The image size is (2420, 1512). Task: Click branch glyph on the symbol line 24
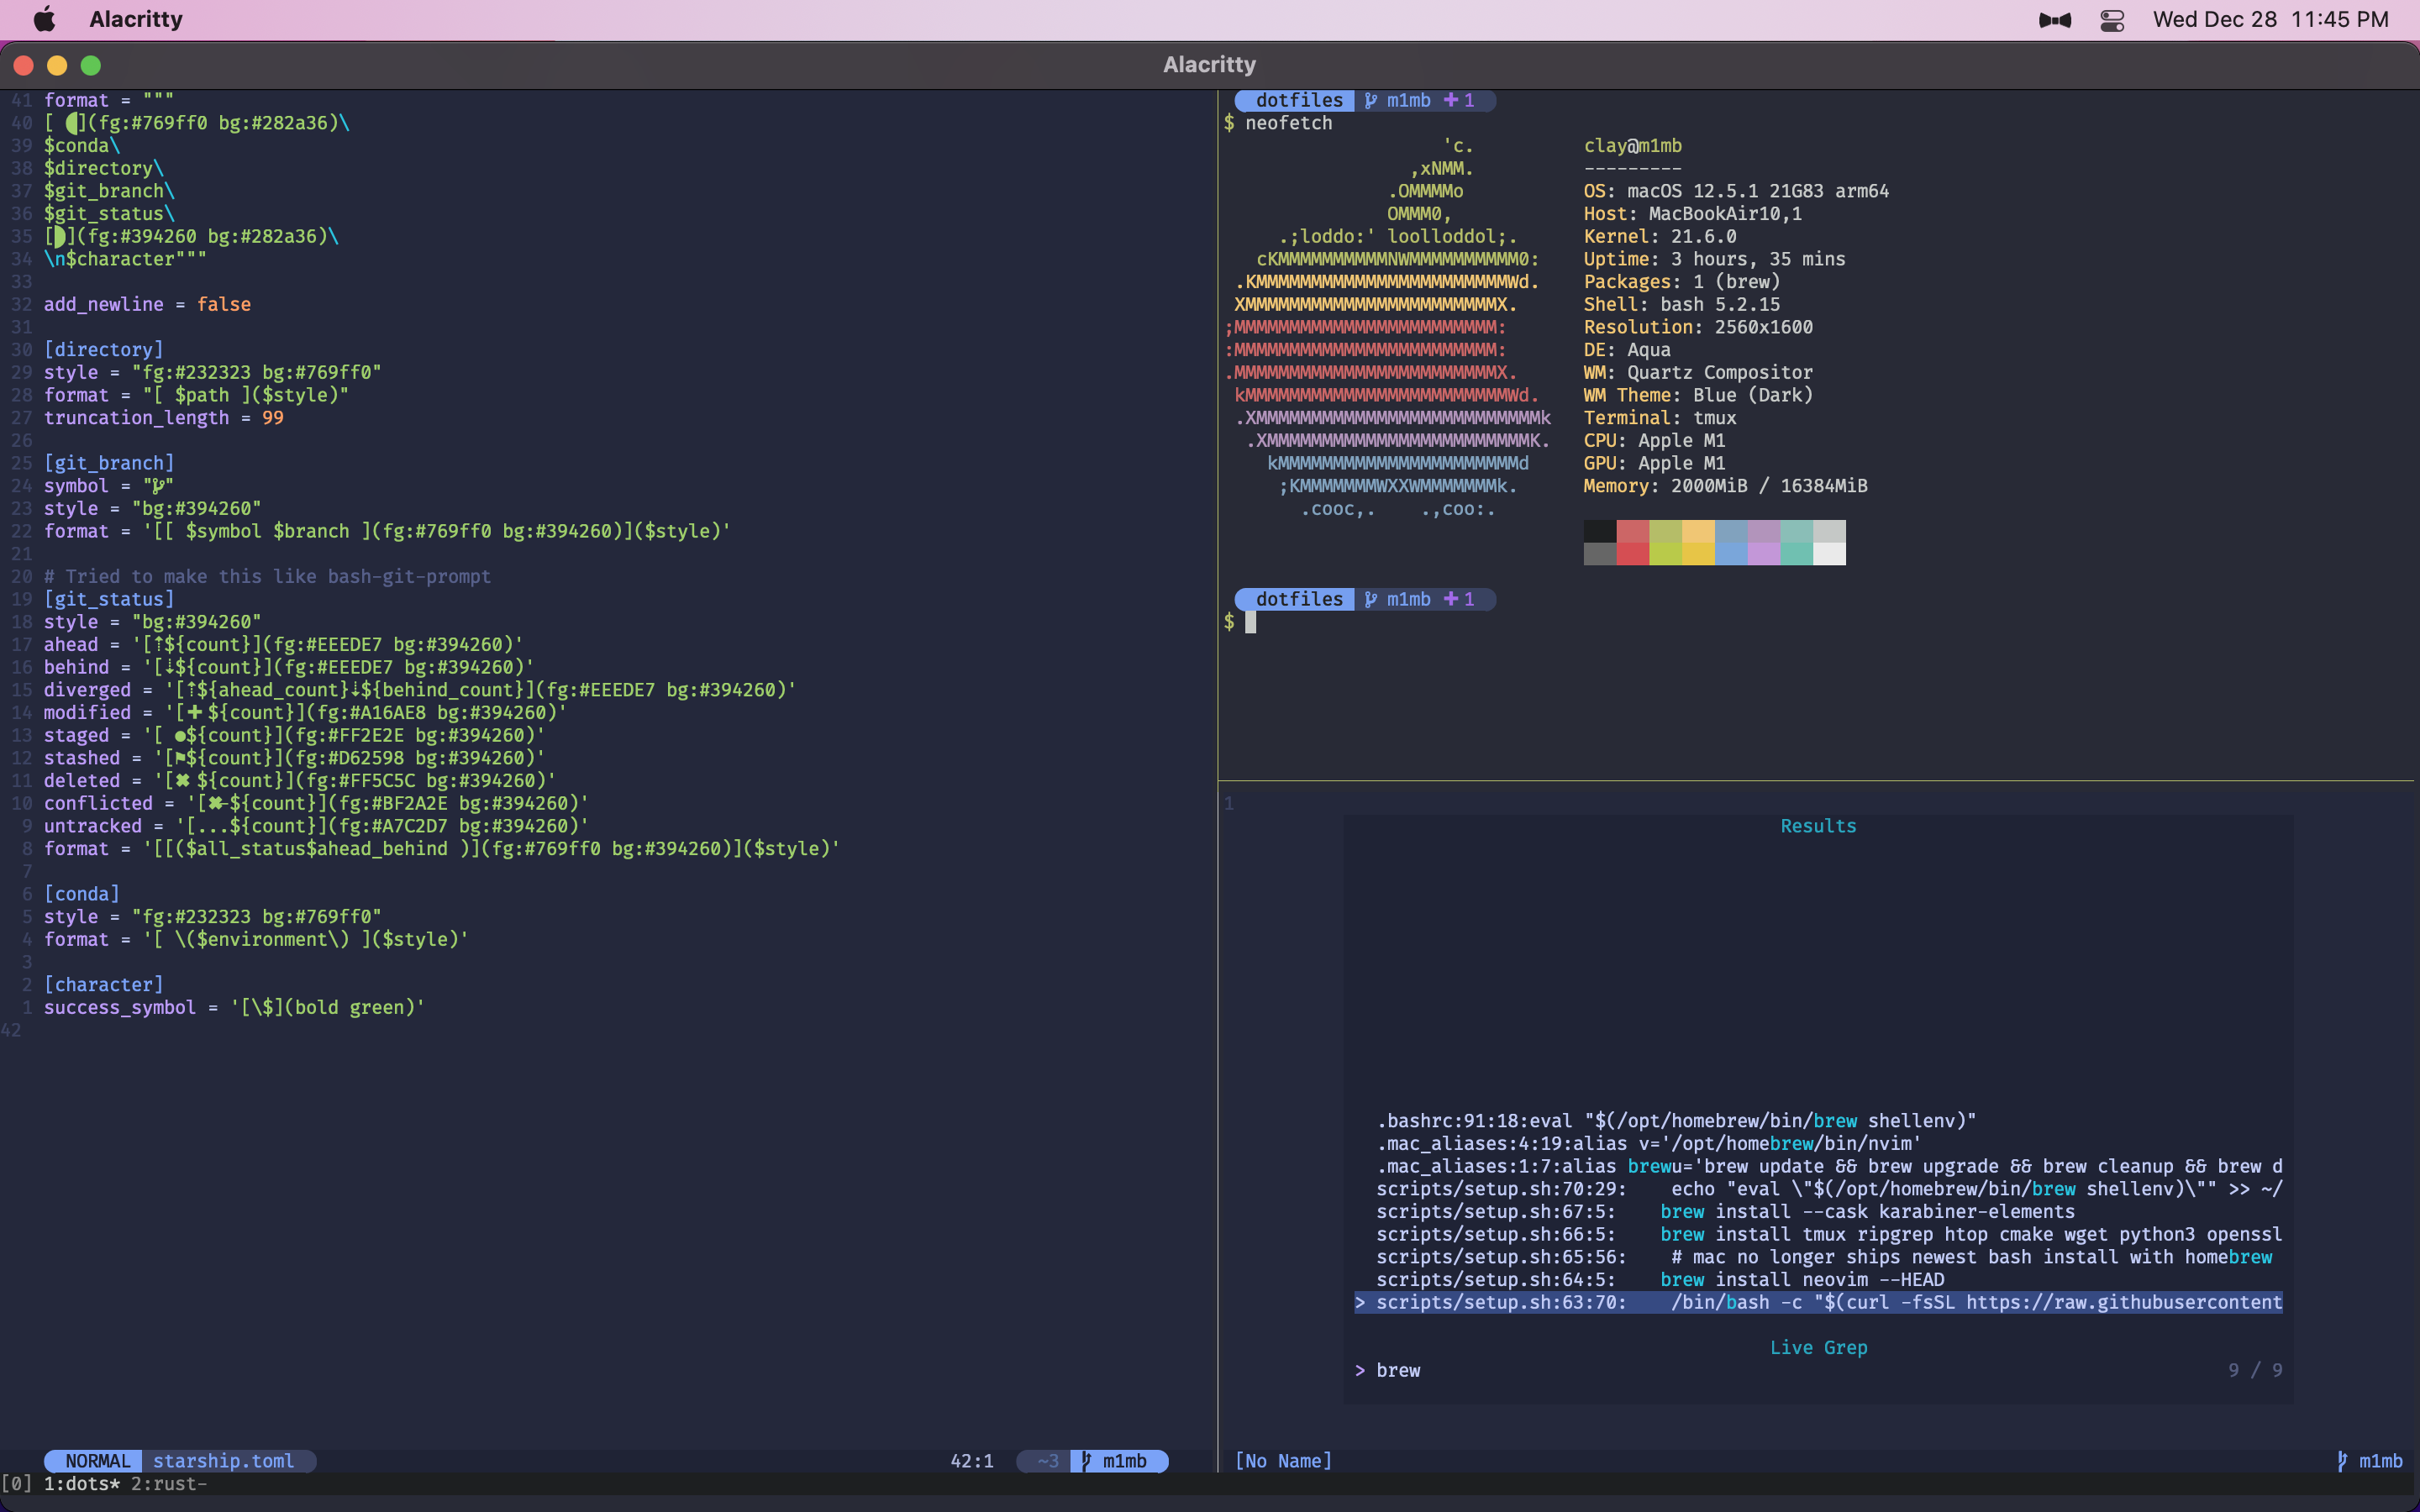158,486
